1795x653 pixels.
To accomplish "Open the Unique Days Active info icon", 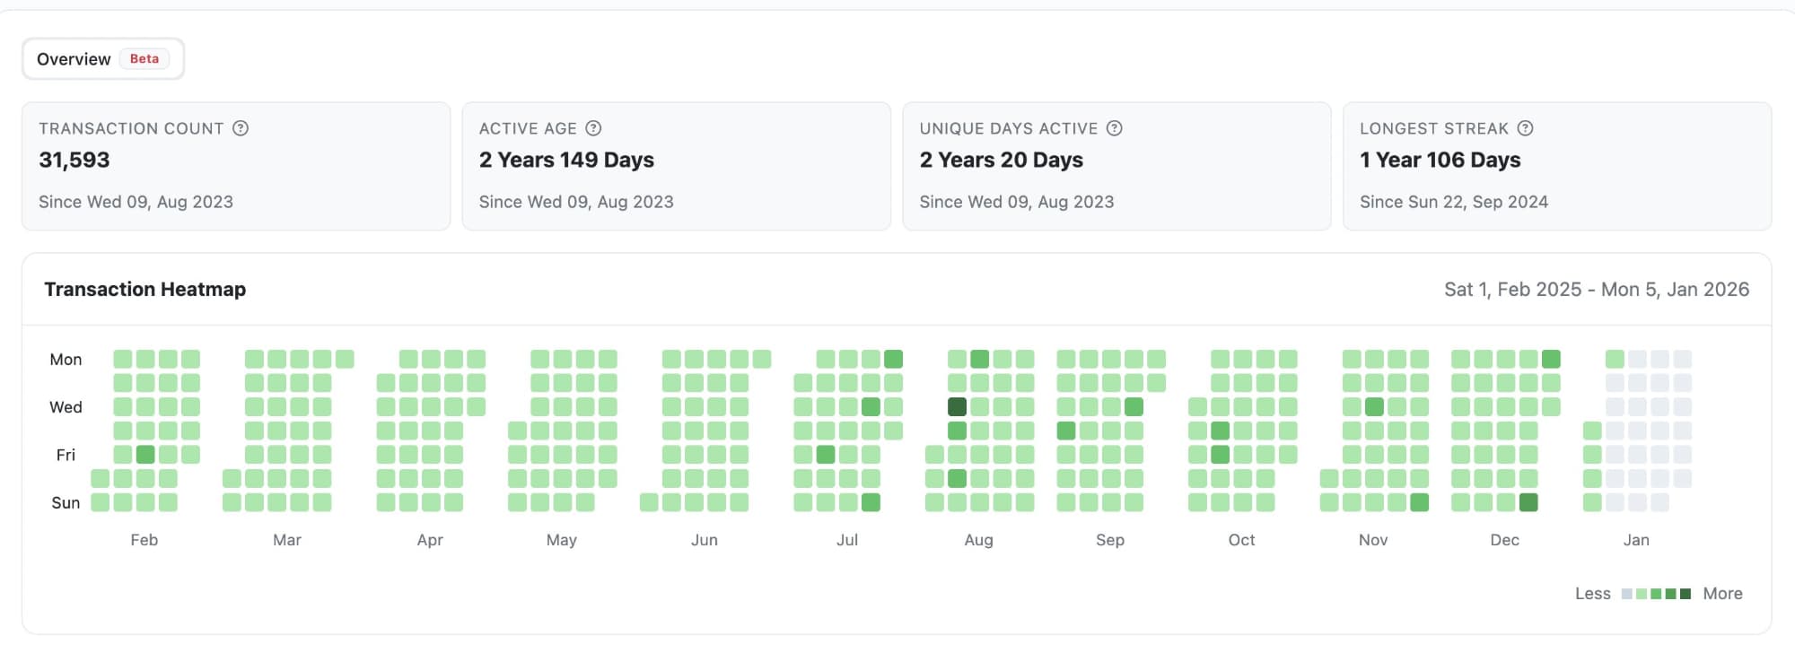I will (1114, 128).
